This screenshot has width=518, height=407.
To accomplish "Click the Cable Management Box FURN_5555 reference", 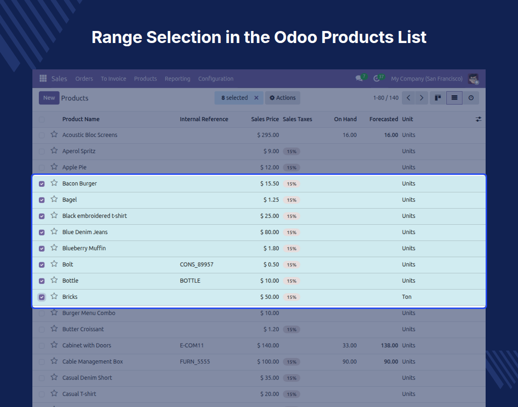I will point(195,361).
